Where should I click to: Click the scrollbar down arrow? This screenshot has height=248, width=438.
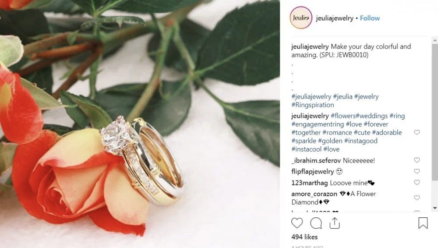[434, 208]
